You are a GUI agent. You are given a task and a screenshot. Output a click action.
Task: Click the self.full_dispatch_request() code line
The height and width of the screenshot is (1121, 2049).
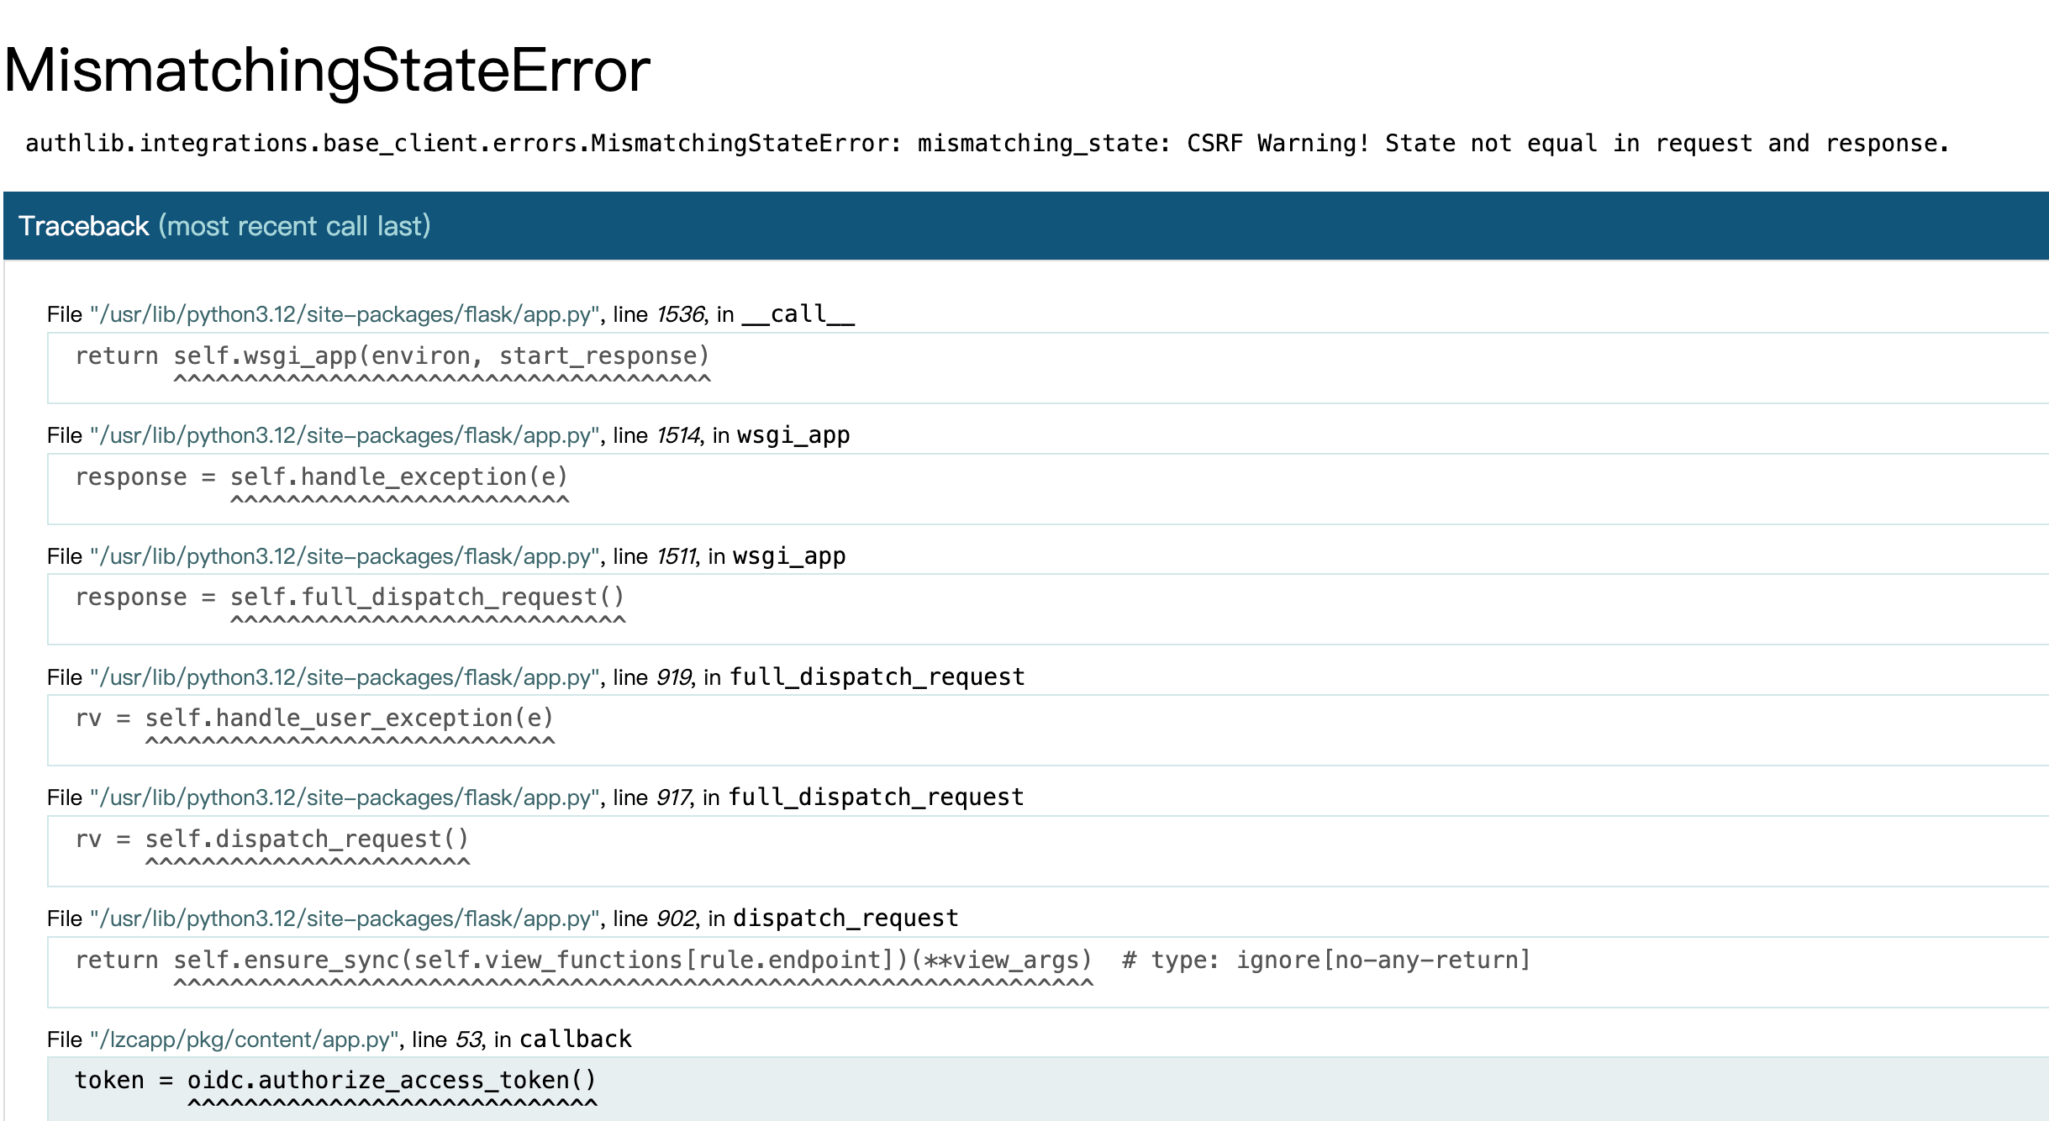coord(350,598)
